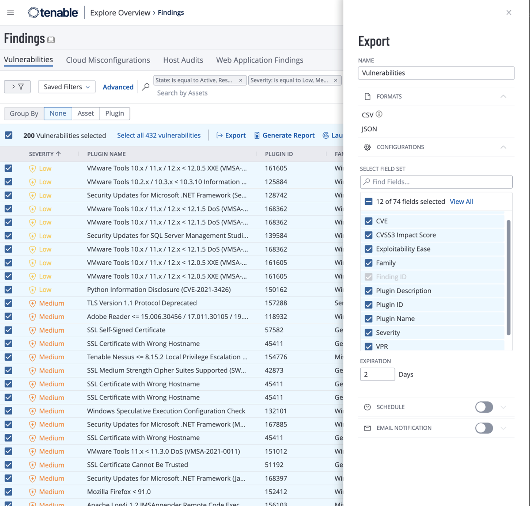Expand the Schedule section chevron
530x506 pixels.
(503, 407)
